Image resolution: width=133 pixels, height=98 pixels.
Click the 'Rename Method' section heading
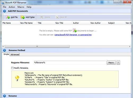point(17,50)
